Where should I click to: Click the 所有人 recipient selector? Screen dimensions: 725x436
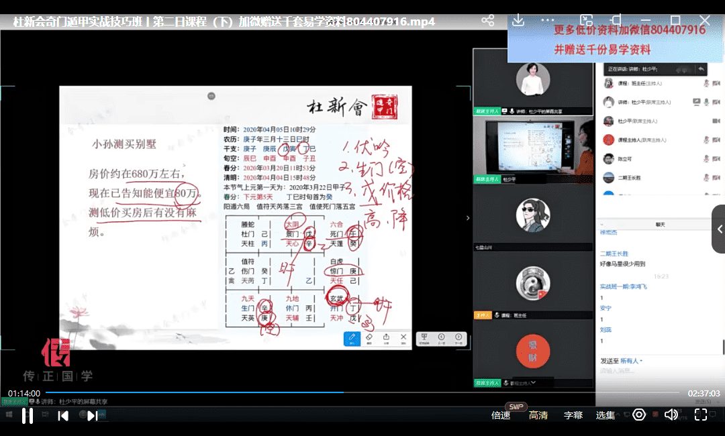click(x=631, y=361)
